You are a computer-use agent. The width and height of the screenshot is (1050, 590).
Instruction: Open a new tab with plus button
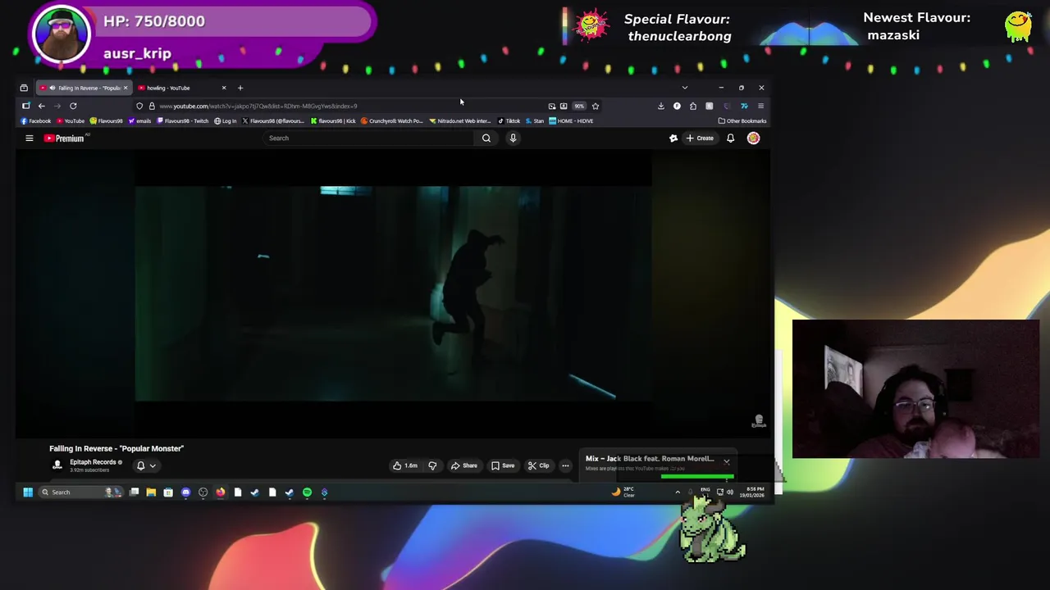[240, 88]
